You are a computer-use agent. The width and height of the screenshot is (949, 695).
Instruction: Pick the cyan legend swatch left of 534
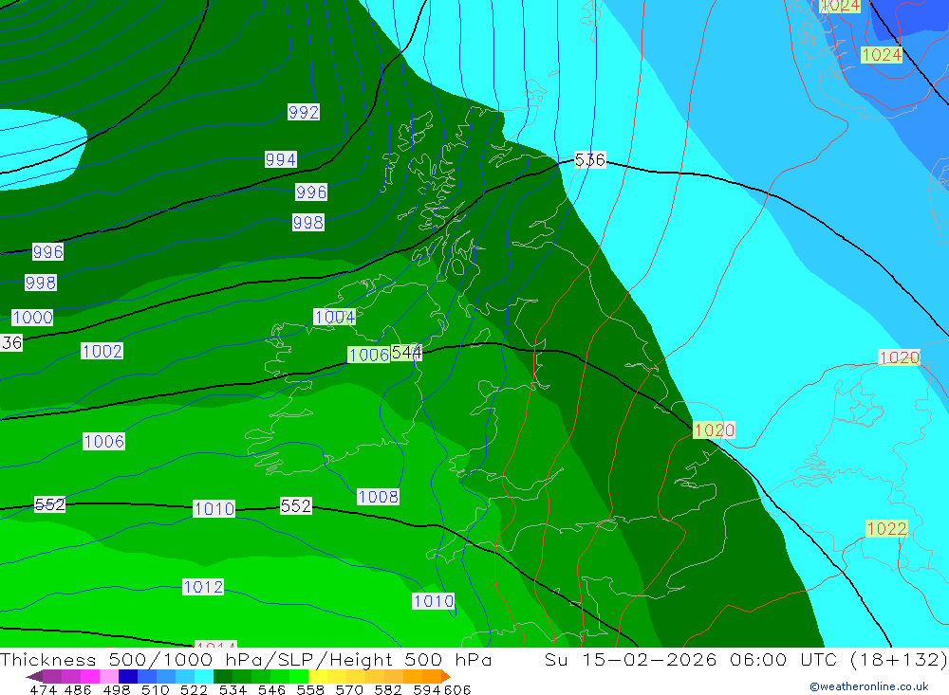(204, 676)
